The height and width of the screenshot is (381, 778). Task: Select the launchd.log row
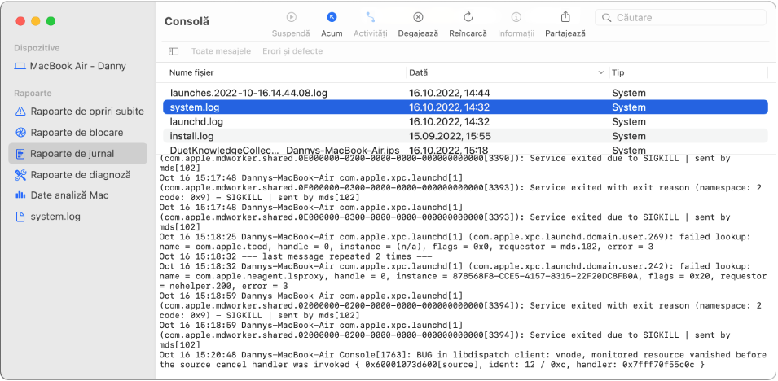[465, 121]
